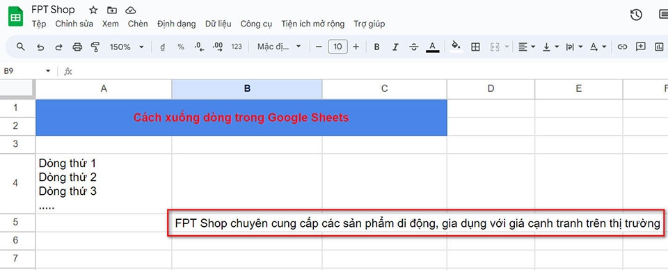668x270 pixels.
Task: Open more number formats (123)
Action: [x=237, y=47]
